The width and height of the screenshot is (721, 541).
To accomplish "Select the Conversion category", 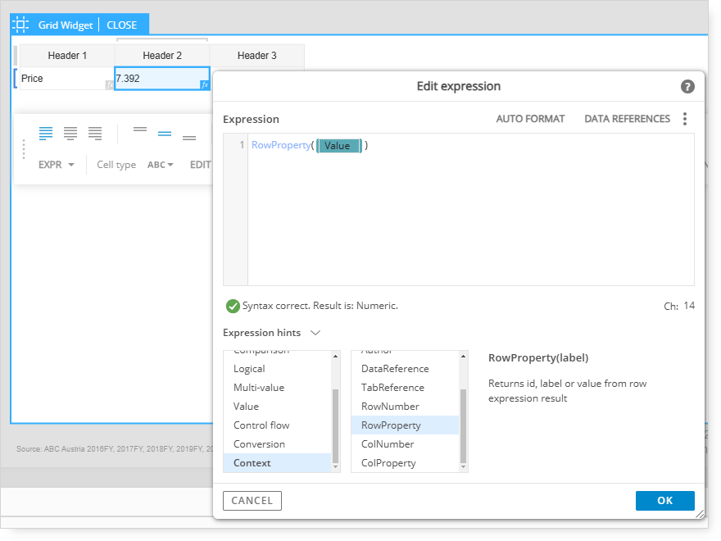I will [277, 444].
